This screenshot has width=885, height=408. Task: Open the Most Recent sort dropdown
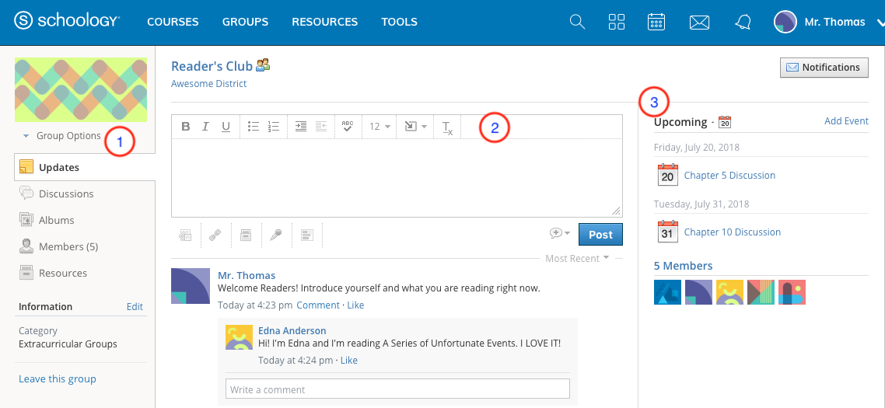coord(577,259)
